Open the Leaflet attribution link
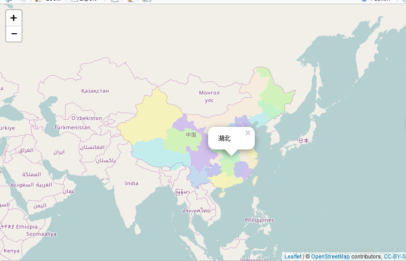The height and width of the screenshot is (261, 406). tap(293, 256)
